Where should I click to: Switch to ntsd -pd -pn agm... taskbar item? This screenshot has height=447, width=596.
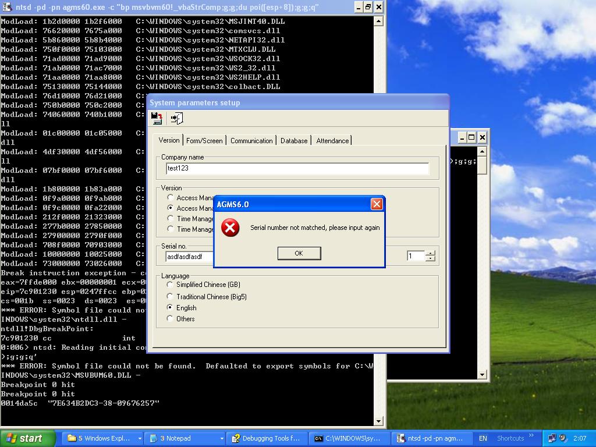pyautogui.click(x=432, y=438)
